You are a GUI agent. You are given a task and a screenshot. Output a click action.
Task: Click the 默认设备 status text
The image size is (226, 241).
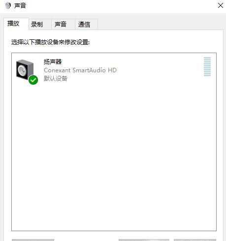point(56,79)
